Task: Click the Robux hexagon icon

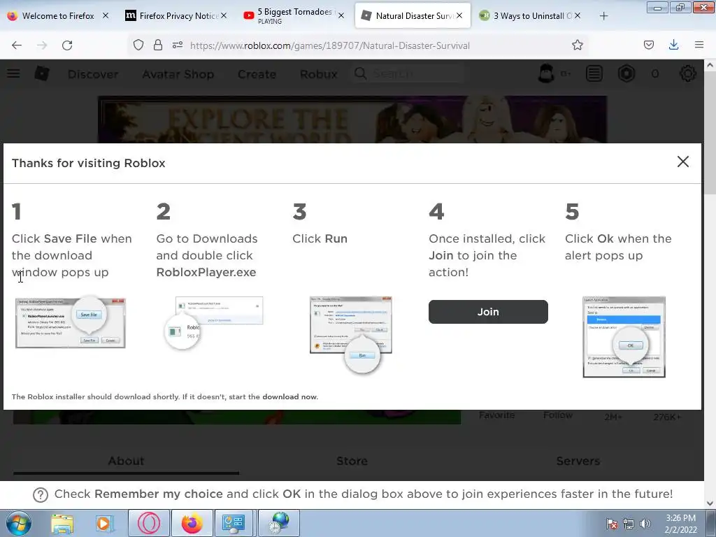Action: click(626, 73)
